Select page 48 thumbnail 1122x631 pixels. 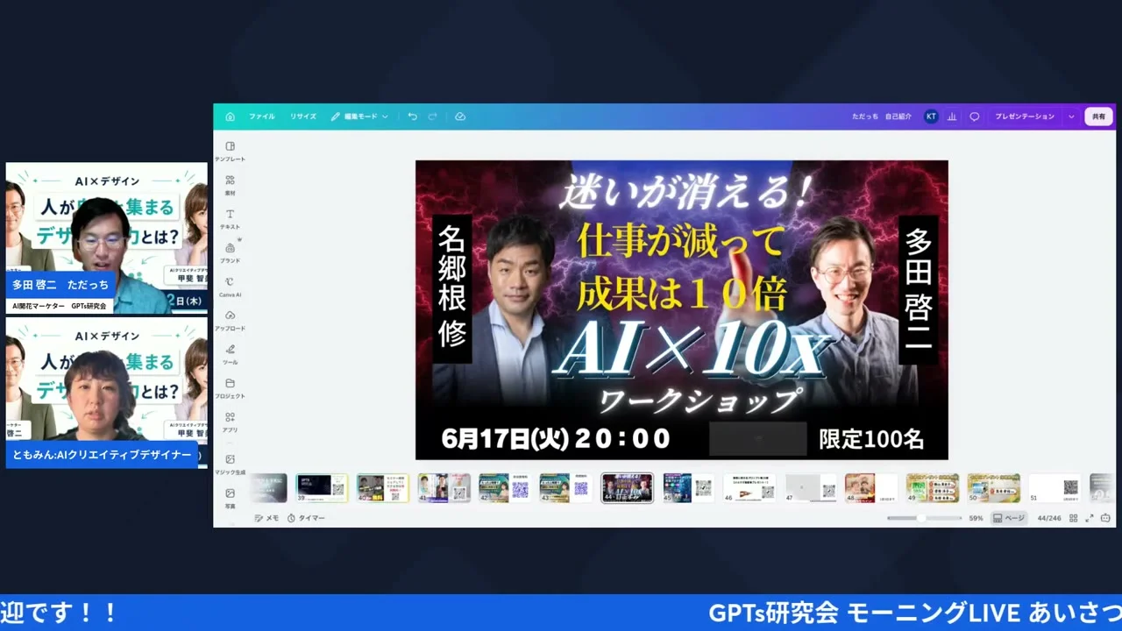click(x=871, y=488)
